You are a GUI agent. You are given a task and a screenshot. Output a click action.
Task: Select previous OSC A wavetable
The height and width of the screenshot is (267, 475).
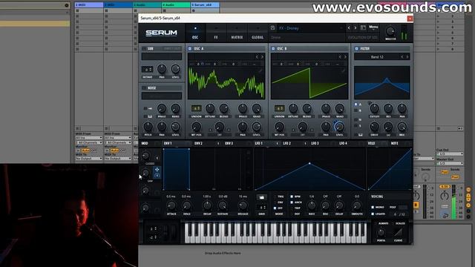(x=257, y=56)
